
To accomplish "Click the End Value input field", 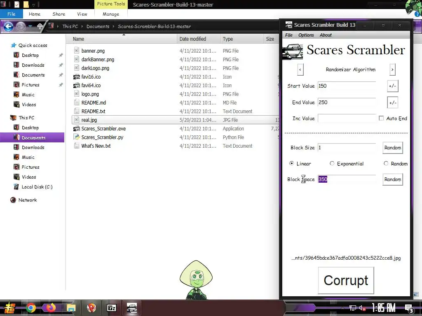I will [347, 102].
